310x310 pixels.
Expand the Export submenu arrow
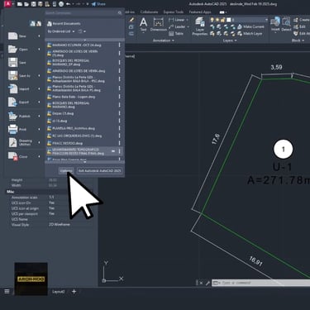coord(39,103)
